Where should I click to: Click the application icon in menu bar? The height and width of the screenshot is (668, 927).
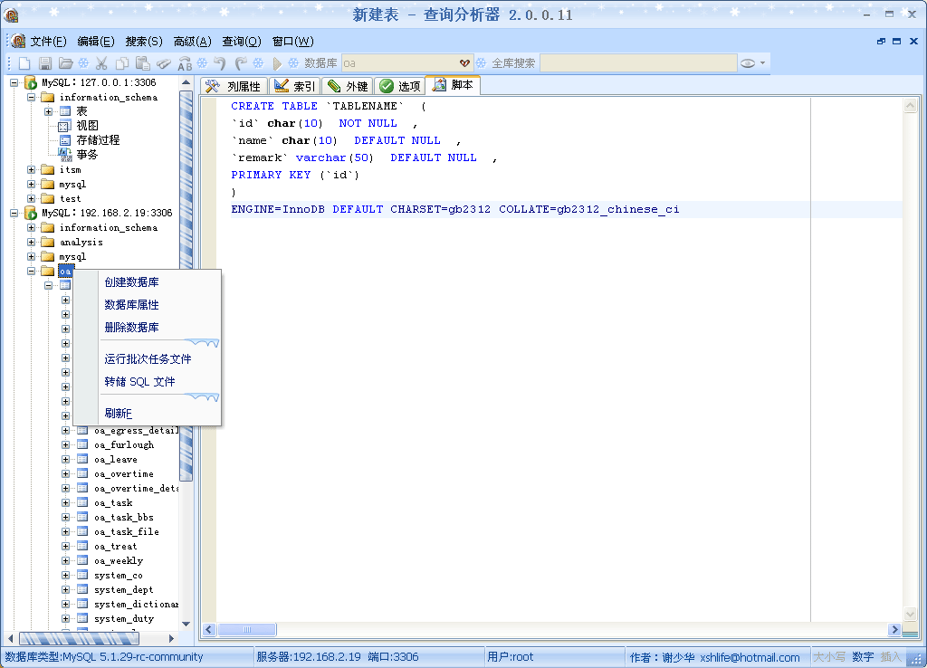[x=18, y=41]
